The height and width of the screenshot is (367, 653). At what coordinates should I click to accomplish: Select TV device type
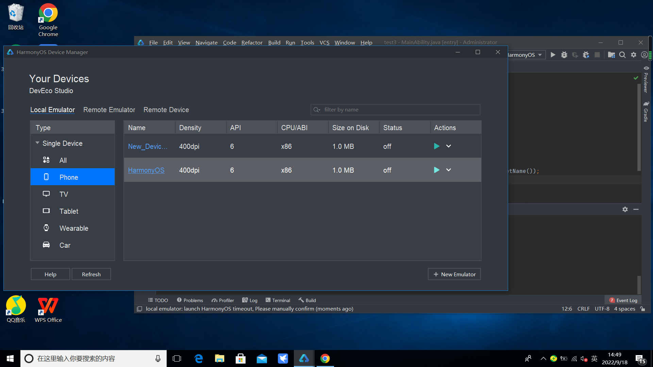click(x=72, y=194)
